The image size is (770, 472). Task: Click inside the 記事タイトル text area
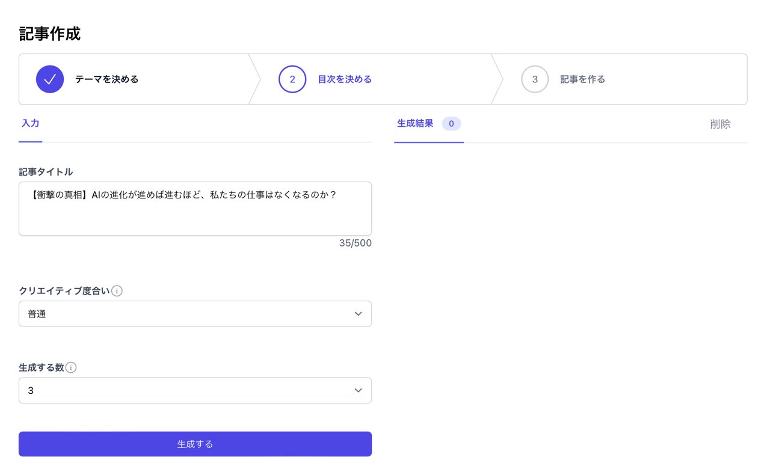click(x=195, y=208)
